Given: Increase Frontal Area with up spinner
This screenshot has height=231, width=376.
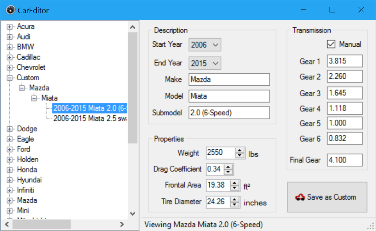Looking at the screenshot, I should tap(234, 183).
